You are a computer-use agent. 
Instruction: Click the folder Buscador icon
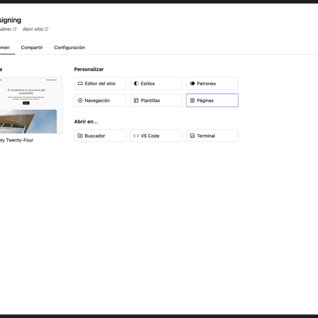pyautogui.click(x=80, y=136)
